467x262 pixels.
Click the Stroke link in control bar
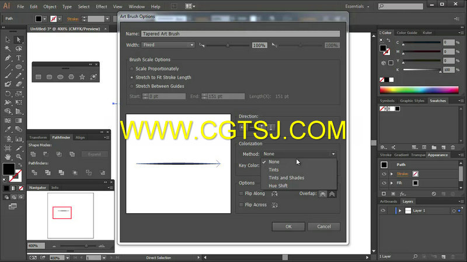click(72, 19)
